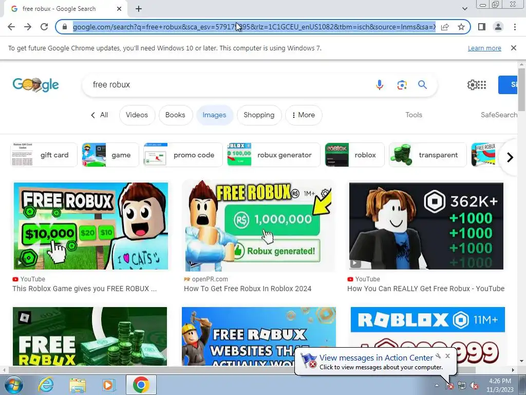Viewport: 526px width, 395px height.
Task: Follow the Learn more link
Action: (x=484, y=48)
